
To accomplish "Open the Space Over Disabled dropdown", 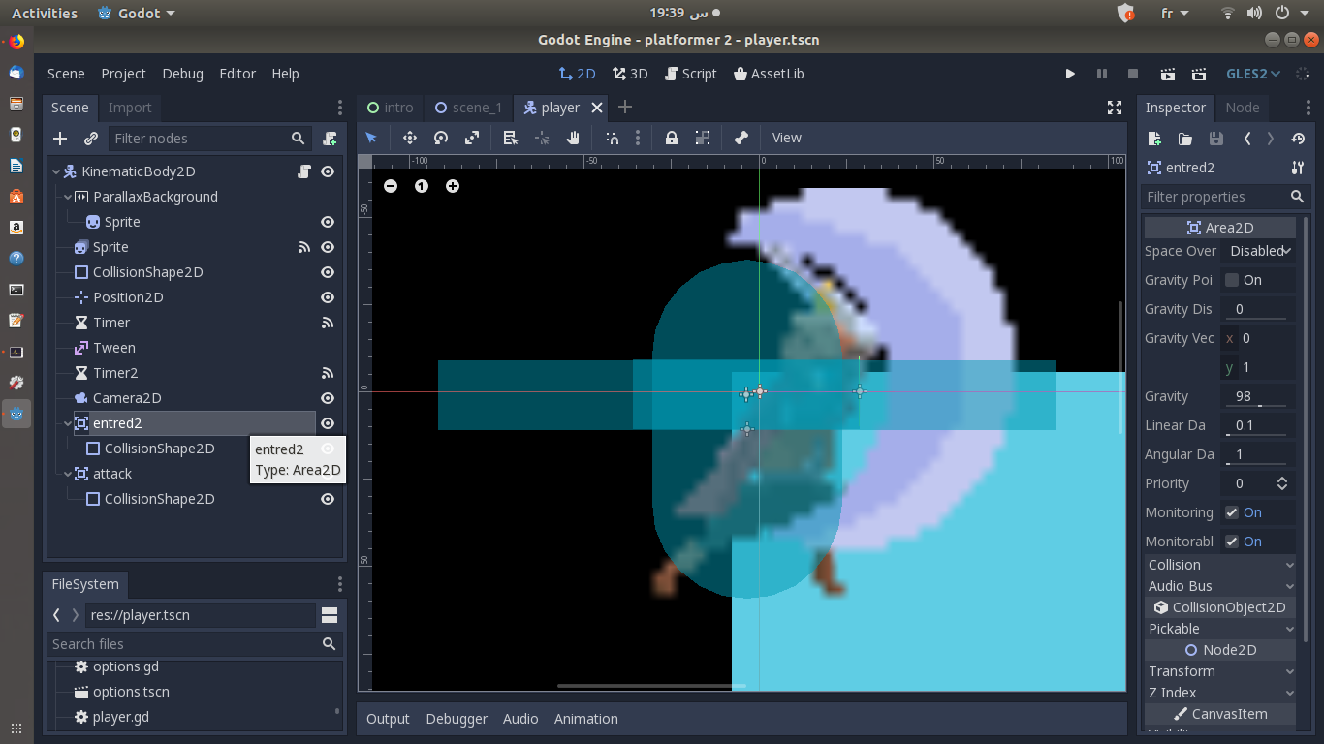I will coord(1258,251).
